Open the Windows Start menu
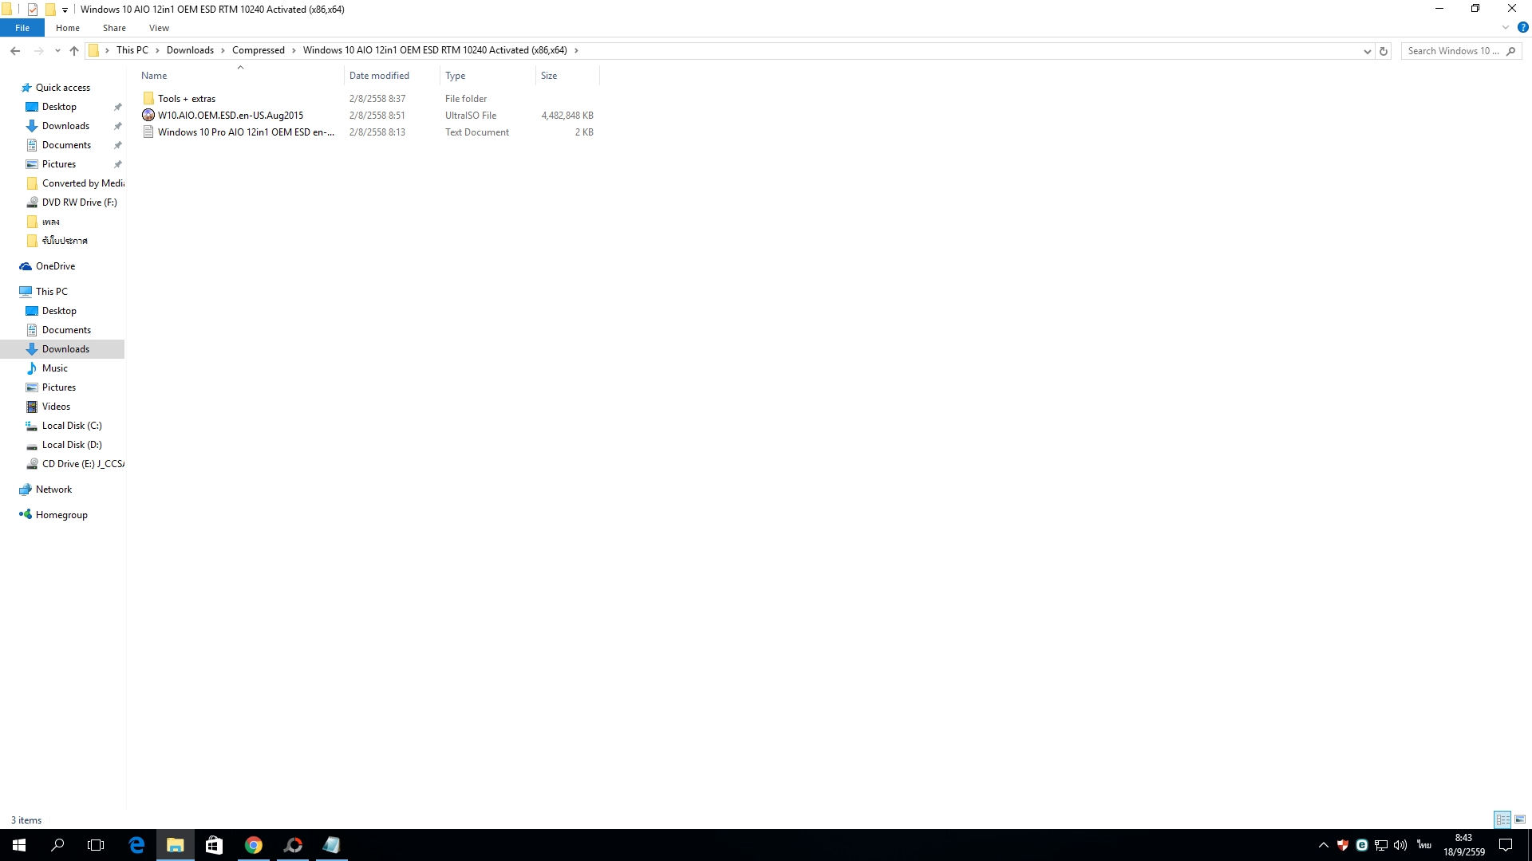 [x=19, y=845]
